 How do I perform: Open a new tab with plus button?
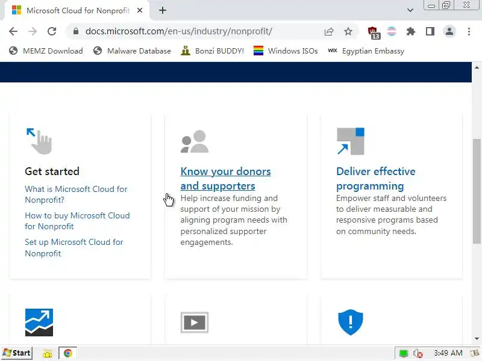163,10
